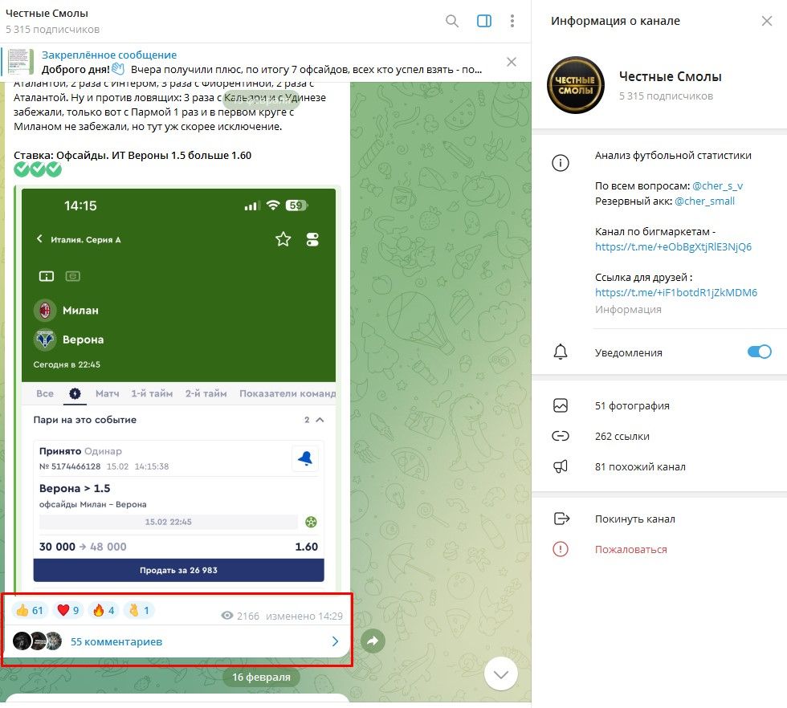Open the bigmarkets channel invite link
Image resolution: width=787 pixels, height=708 pixels.
click(673, 247)
